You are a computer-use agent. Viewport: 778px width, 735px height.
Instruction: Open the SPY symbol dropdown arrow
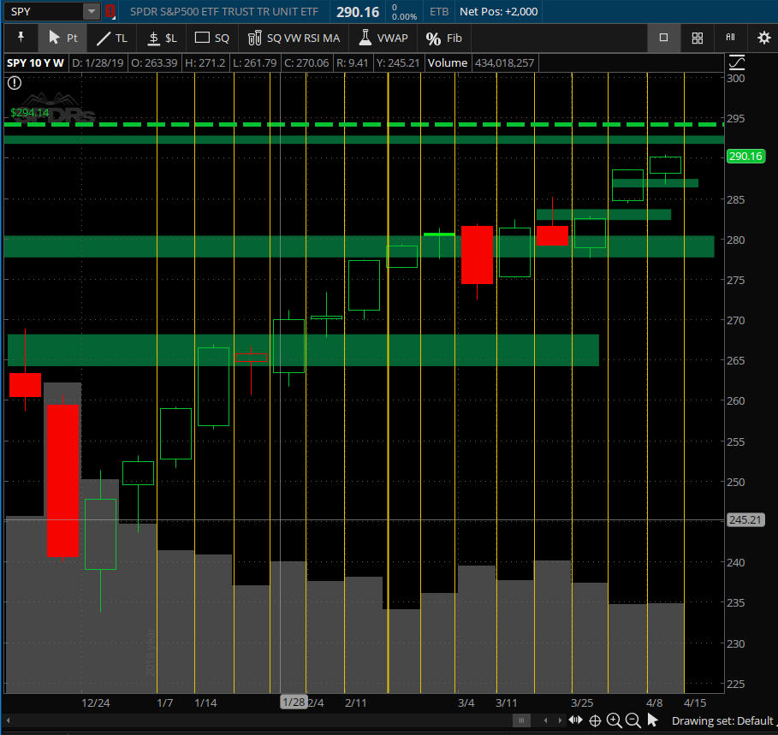coord(91,12)
